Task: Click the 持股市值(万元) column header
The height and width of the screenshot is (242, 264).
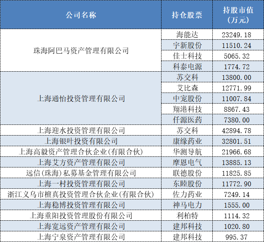Action: [238, 15]
